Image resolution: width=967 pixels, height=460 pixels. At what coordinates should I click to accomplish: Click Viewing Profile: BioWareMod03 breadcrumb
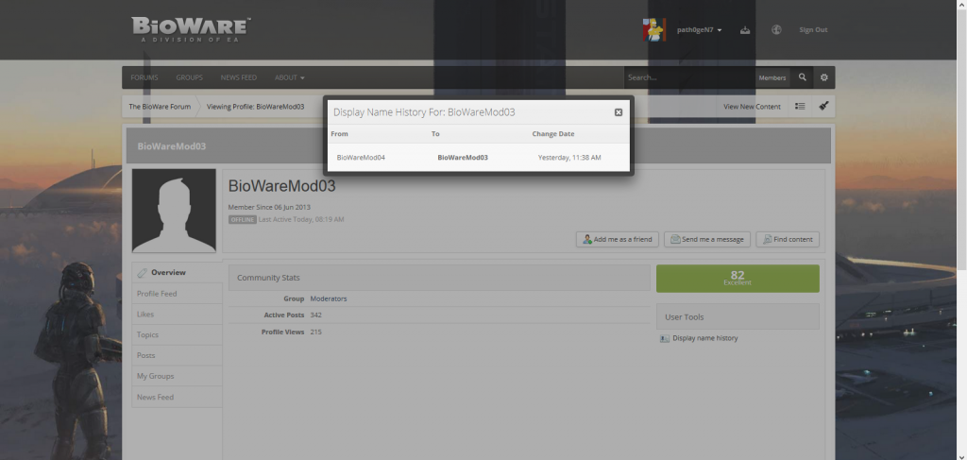pyautogui.click(x=255, y=107)
